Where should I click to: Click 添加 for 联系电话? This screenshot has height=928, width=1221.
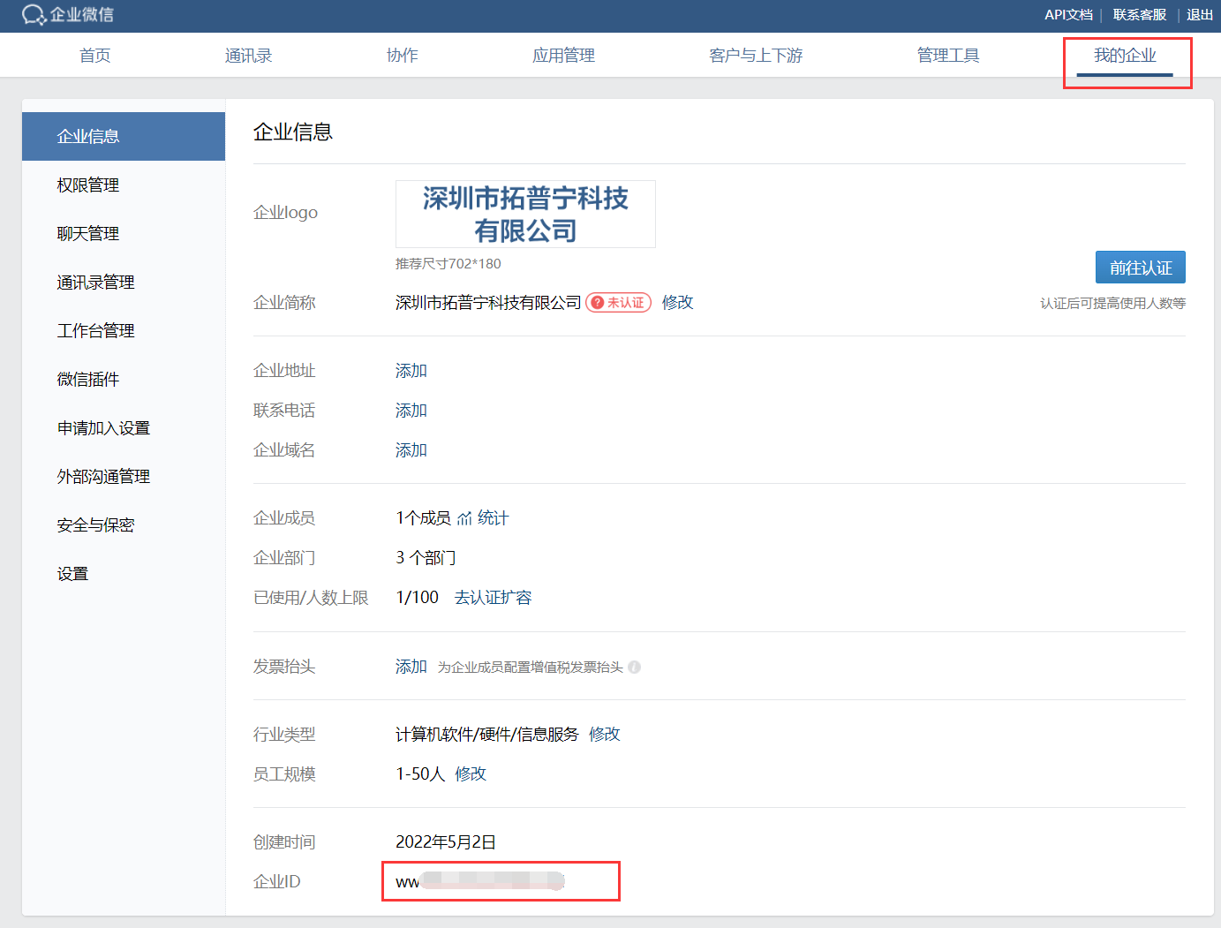click(x=411, y=411)
